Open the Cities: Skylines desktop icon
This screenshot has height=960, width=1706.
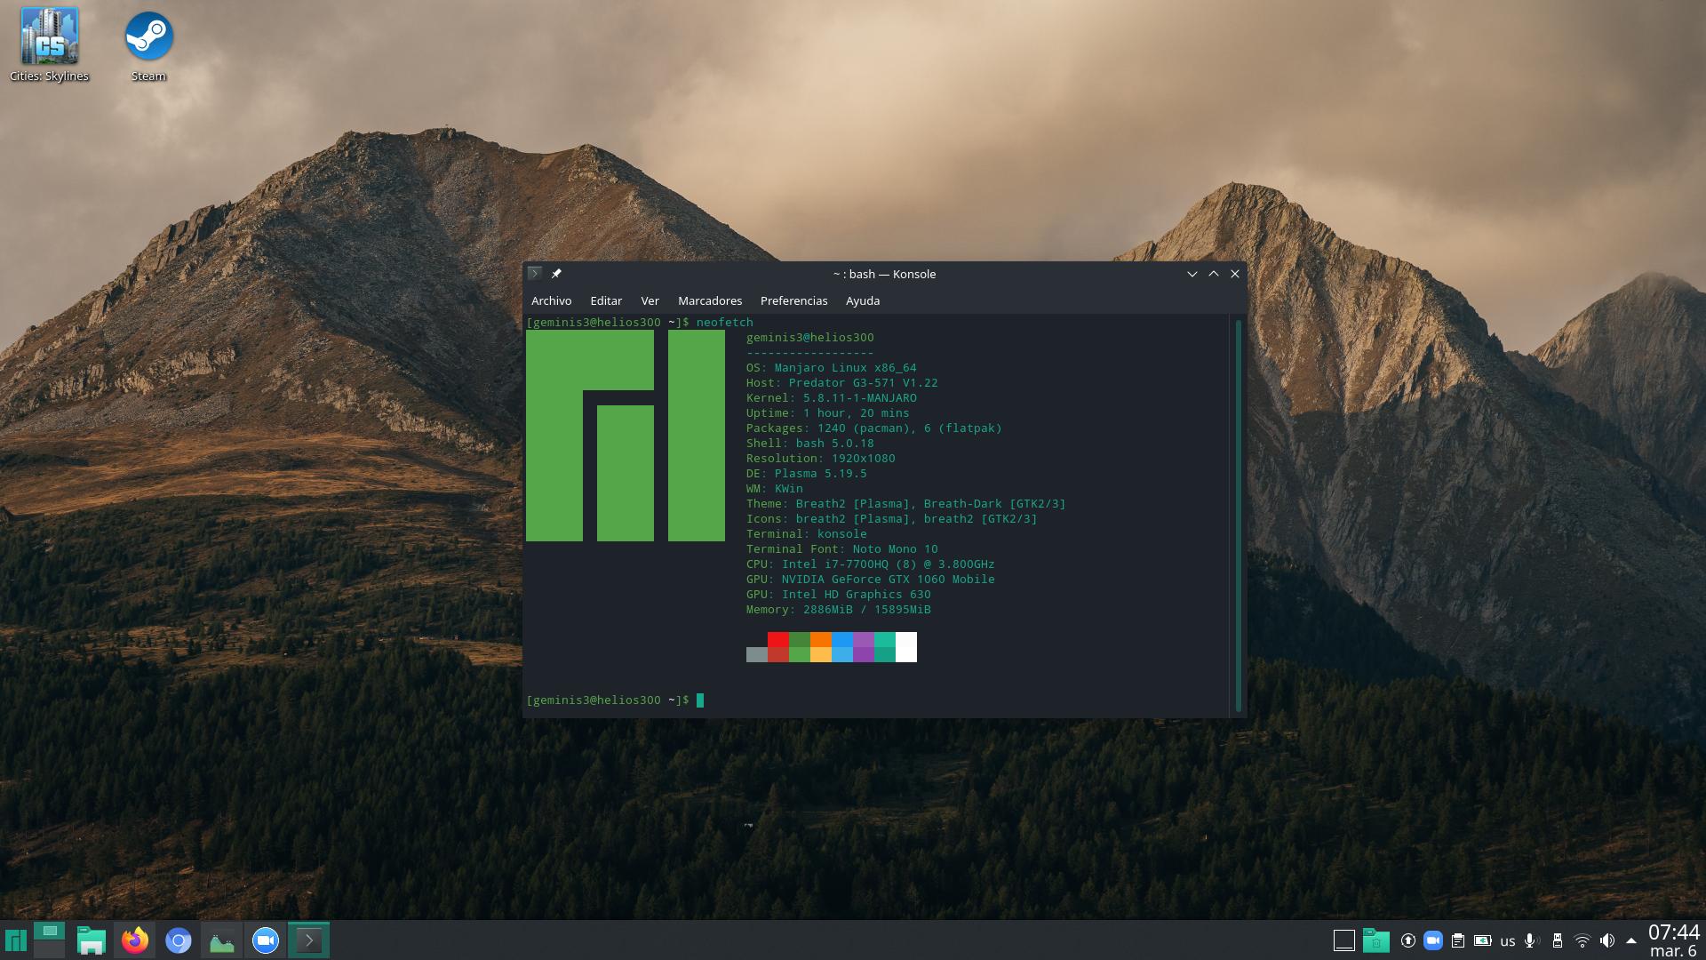49,37
